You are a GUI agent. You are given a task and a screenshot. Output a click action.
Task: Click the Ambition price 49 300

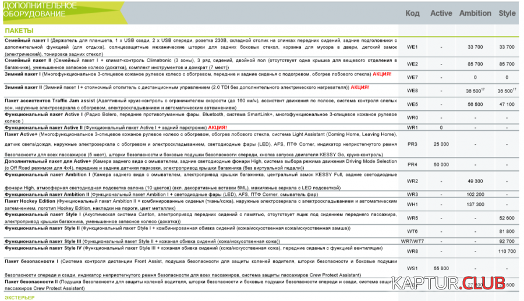(x=475, y=181)
